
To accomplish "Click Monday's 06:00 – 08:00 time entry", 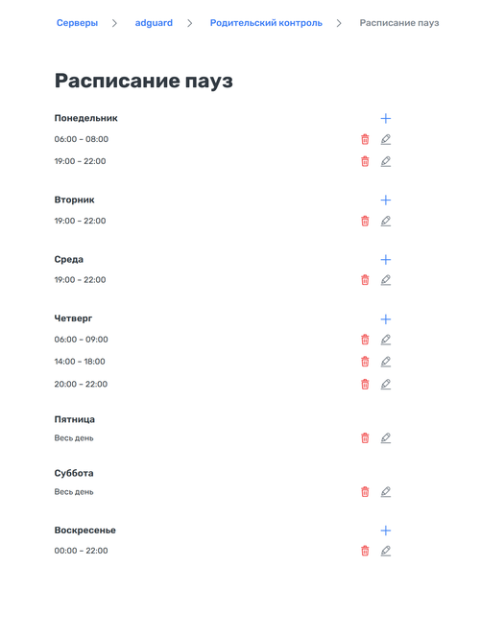I will 82,139.
